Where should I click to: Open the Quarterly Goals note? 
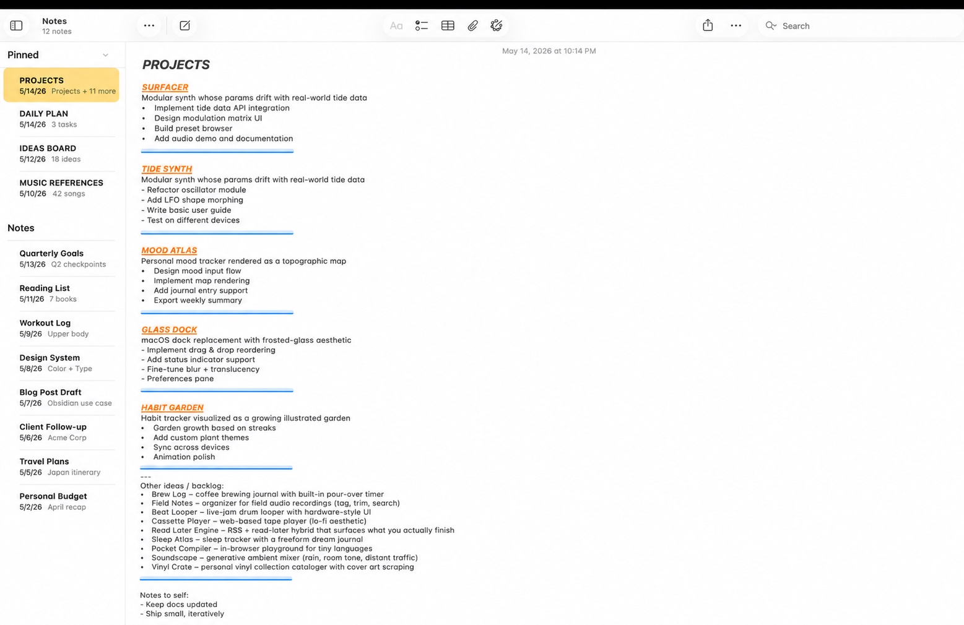(x=61, y=259)
